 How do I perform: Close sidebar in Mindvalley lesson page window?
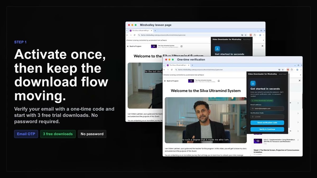point(262,46)
